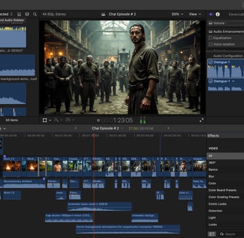Image resolution: width=244 pixels, height=238 pixels.
Task: Uncheck the first Dialogue-1 component checkbox
Action: 210,62
